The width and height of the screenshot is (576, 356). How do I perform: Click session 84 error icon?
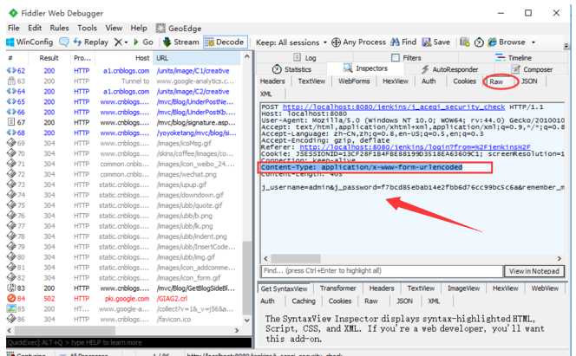(x=11, y=299)
